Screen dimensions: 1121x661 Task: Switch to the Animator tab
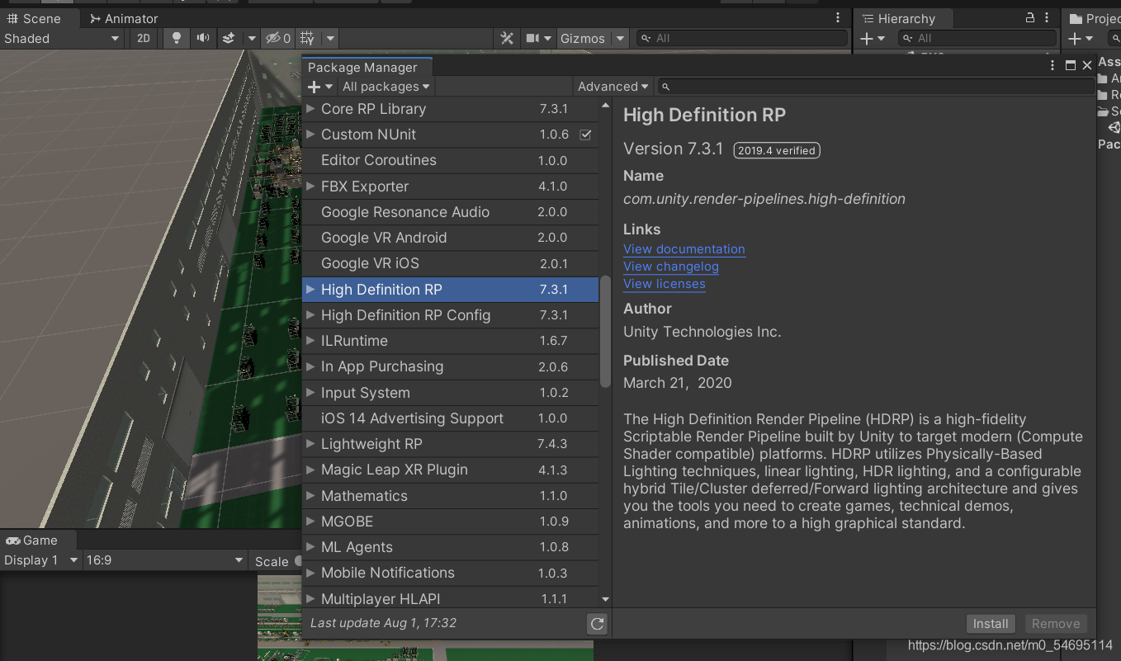124,18
